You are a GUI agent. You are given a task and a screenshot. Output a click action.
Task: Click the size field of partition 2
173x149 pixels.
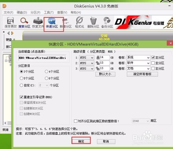(x=105, y=63)
